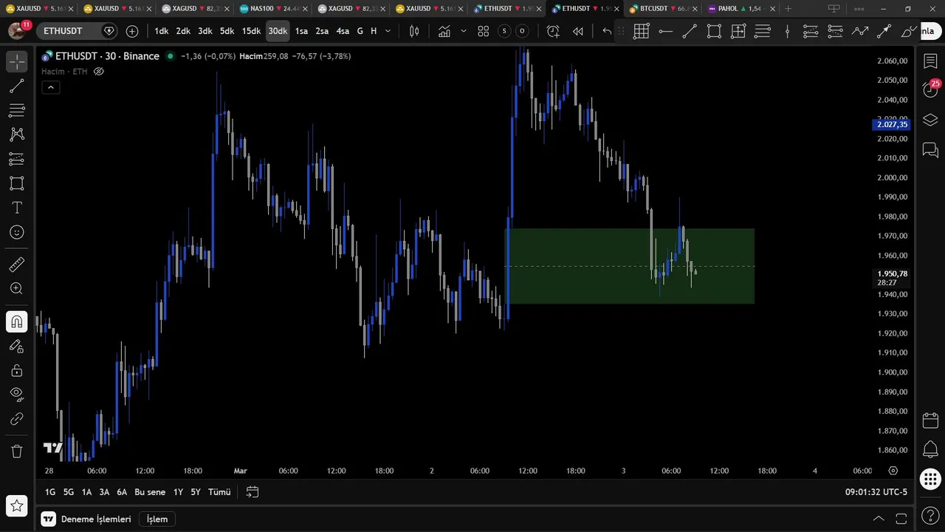
Task: Open Fibonacci and Gann tools group
Action: coord(16,111)
